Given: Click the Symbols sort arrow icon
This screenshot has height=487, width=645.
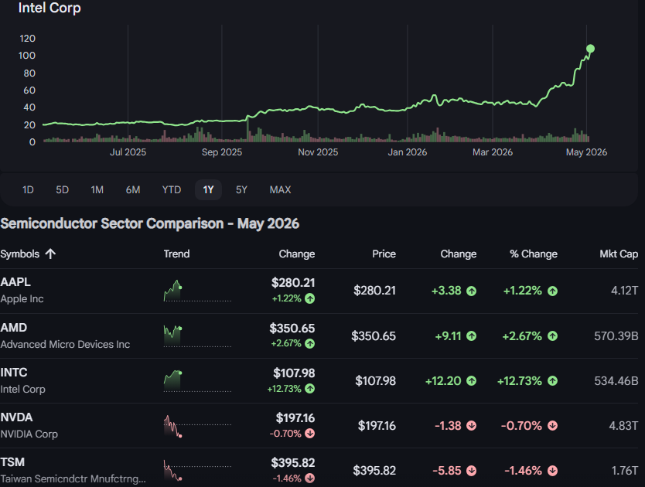Looking at the screenshot, I should (x=50, y=254).
